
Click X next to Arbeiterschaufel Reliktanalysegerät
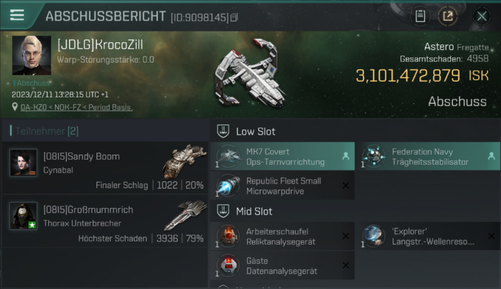(346, 236)
